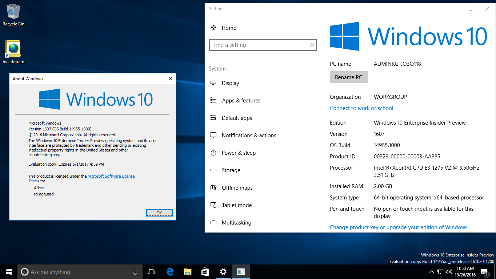Select Power & sleep
The image size is (496, 279).
[x=239, y=153]
